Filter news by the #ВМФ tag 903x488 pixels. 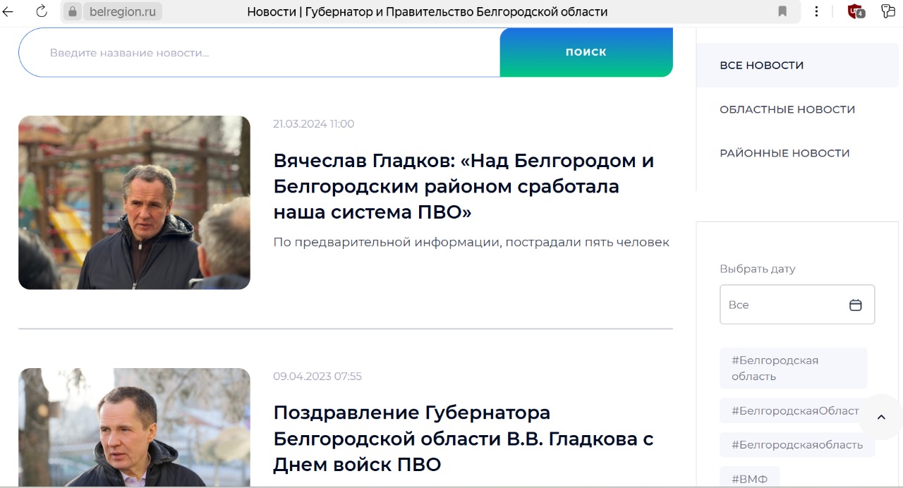tap(749, 477)
